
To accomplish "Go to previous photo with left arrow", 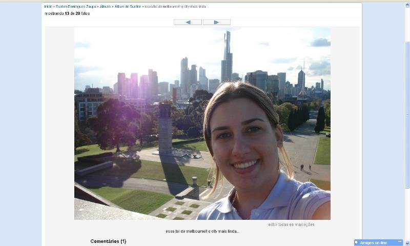I will (x=188, y=22).
